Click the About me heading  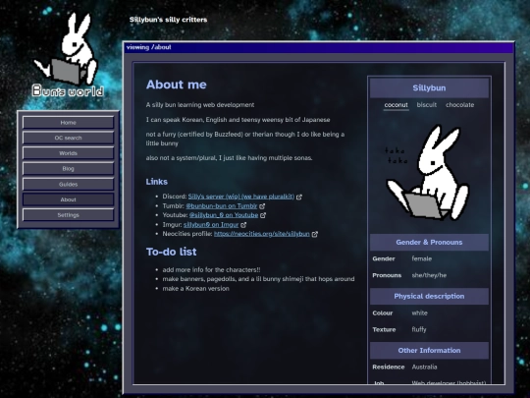coord(176,85)
